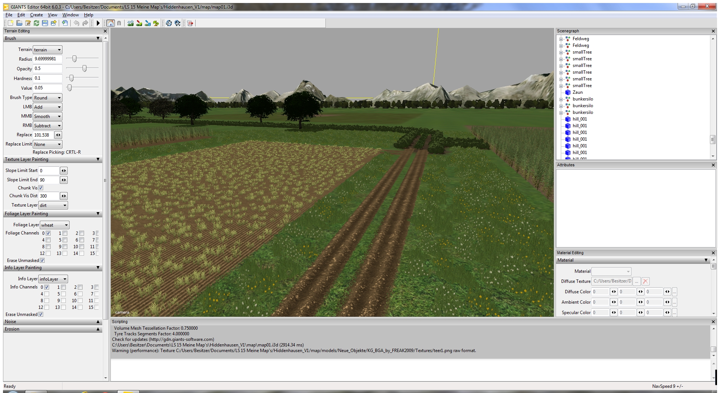The width and height of the screenshot is (720, 393).
Task: Select the terrain sculpt mode icon
Action: (130, 23)
